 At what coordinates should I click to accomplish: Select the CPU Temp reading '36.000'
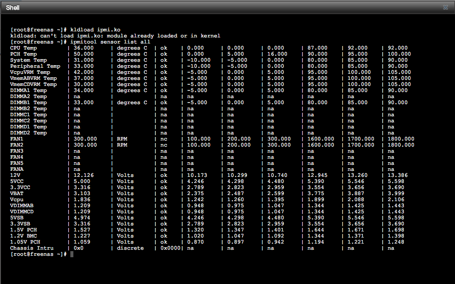click(84, 48)
